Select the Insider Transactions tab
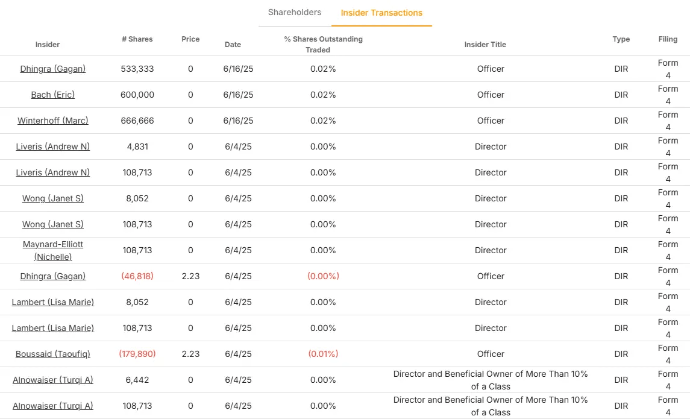This screenshot has height=419, width=690. (381, 13)
